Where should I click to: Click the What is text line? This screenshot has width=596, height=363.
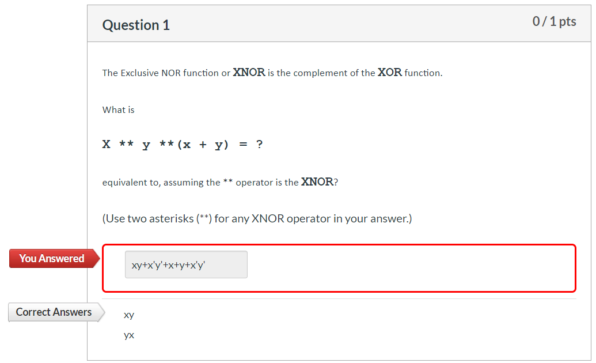[118, 109]
